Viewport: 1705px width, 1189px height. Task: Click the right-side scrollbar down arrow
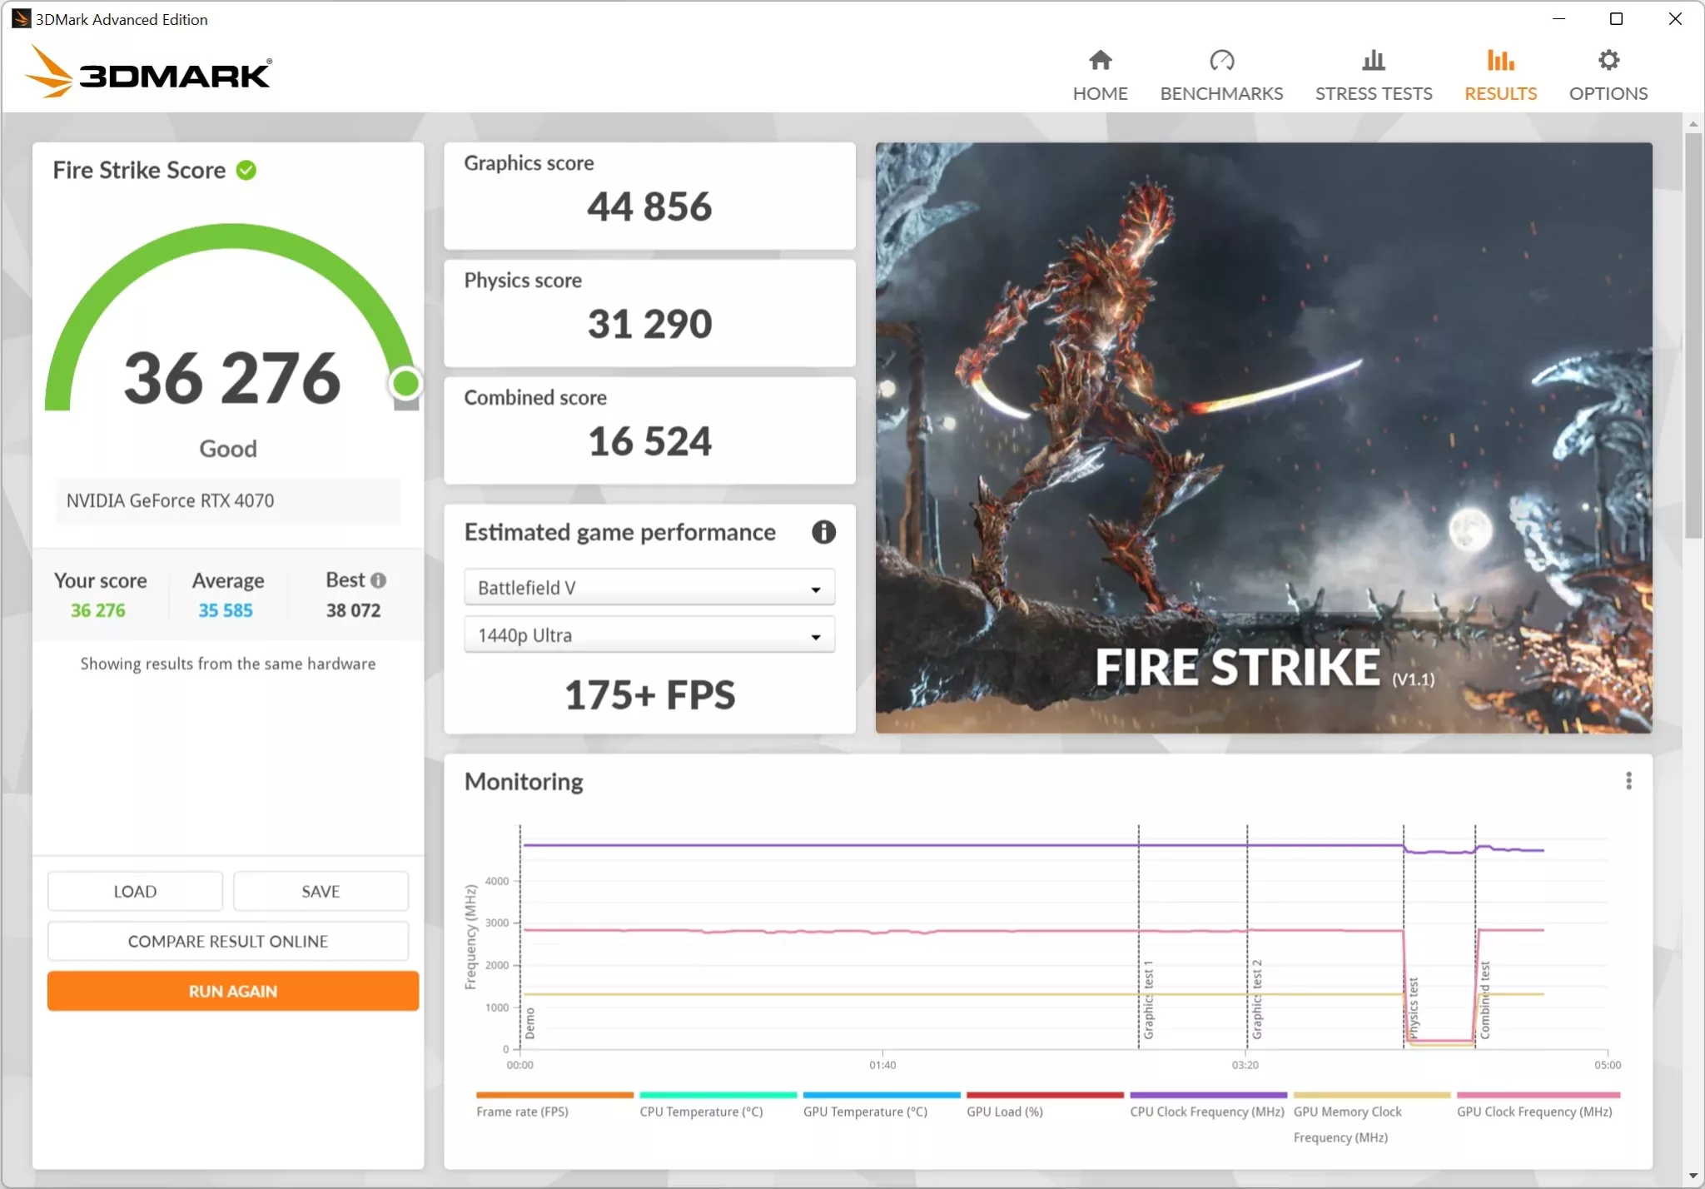(1694, 1175)
